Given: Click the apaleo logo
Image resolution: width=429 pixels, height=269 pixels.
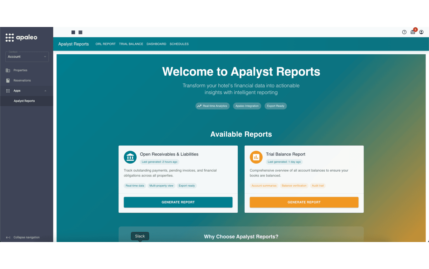Looking at the screenshot, I should (x=21, y=37).
